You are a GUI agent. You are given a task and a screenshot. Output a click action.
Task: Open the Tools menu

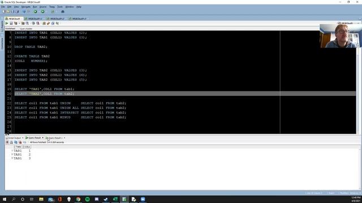(x=60, y=7)
